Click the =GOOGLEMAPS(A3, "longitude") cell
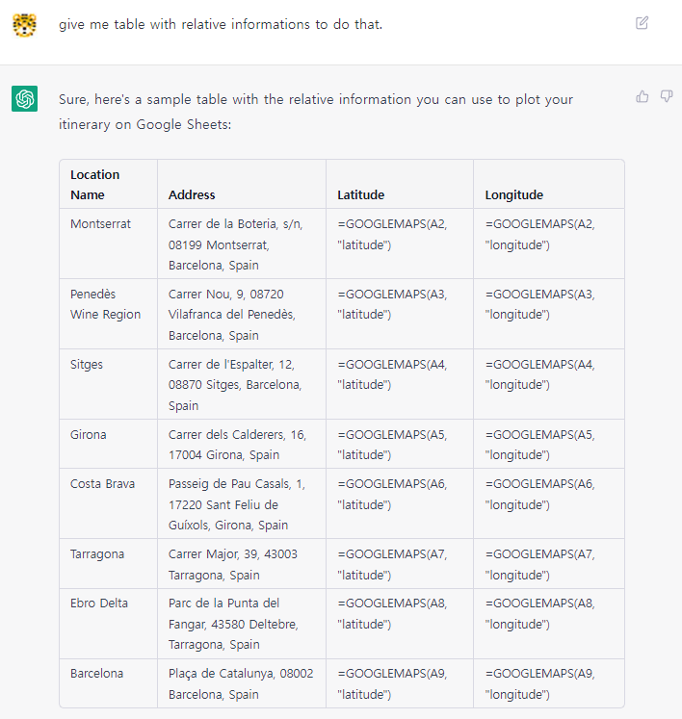 (549, 314)
